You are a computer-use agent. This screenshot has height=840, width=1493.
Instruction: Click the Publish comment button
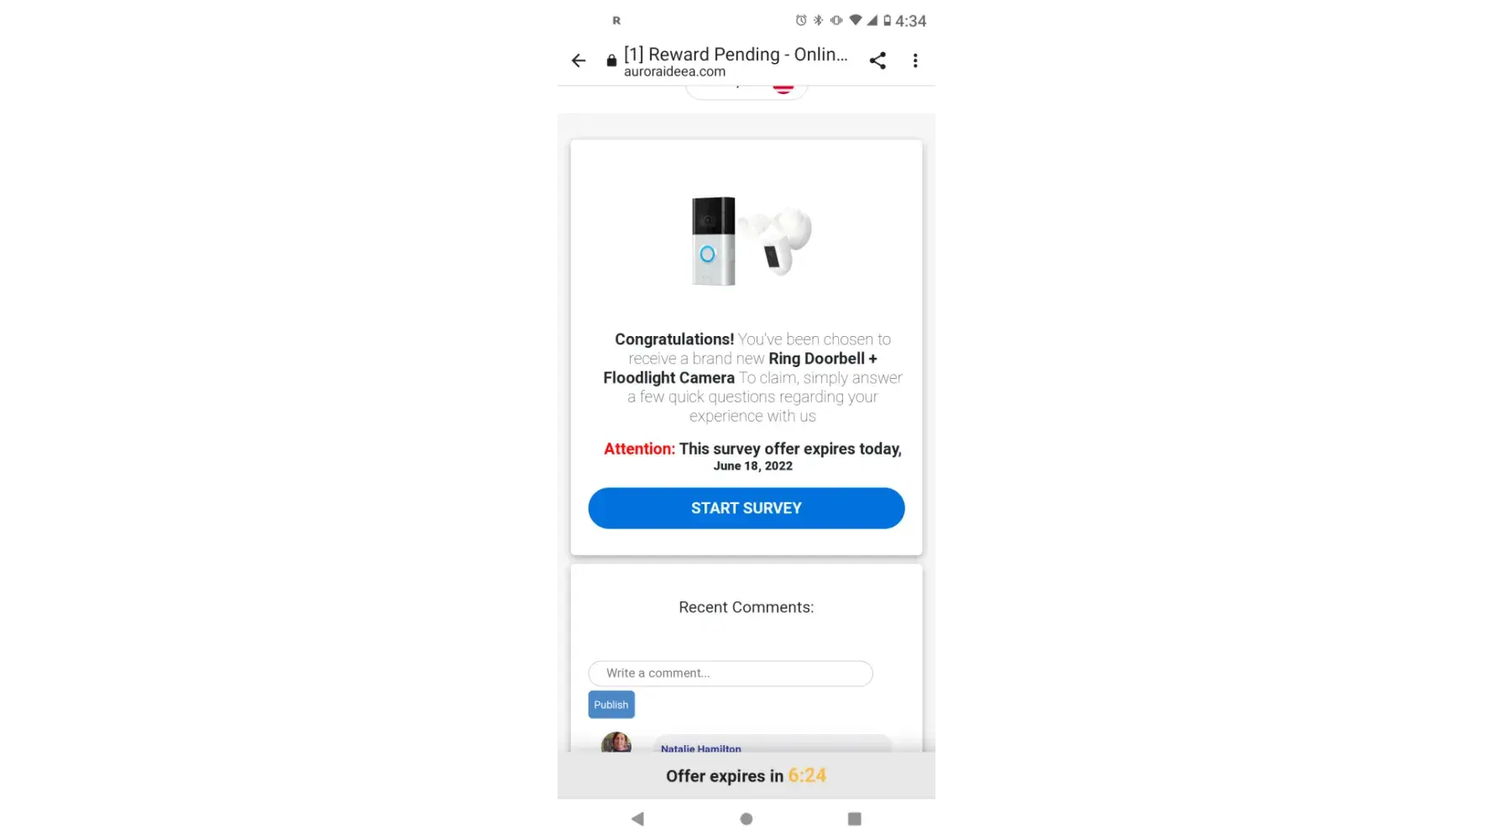point(611,705)
